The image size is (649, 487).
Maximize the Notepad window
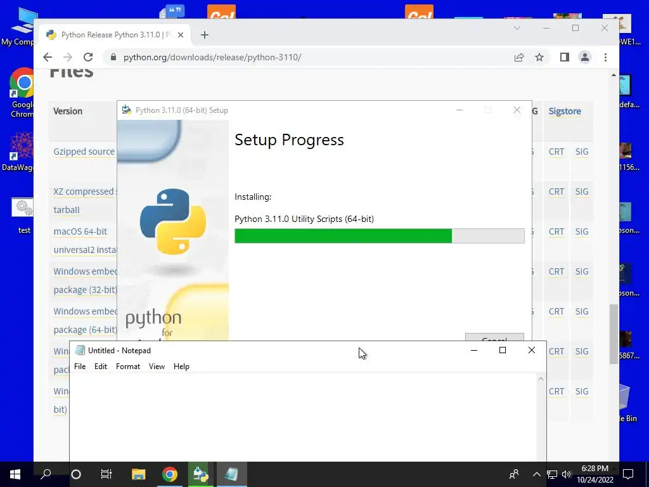(x=503, y=350)
